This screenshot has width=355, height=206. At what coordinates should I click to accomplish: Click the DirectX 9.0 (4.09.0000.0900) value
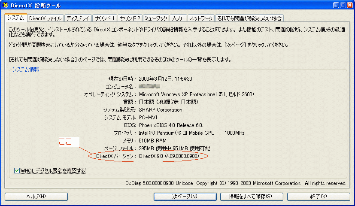[169, 156]
